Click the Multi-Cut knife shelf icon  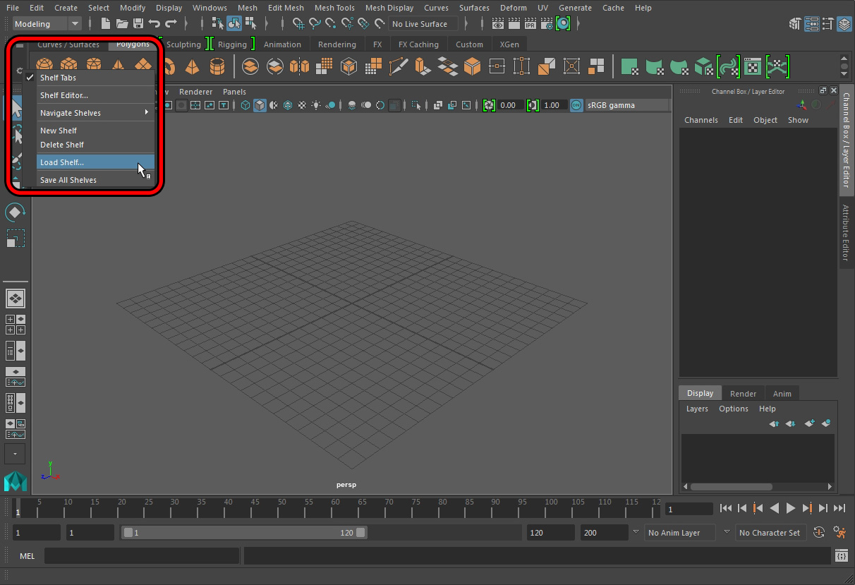pyautogui.click(x=398, y=67)
